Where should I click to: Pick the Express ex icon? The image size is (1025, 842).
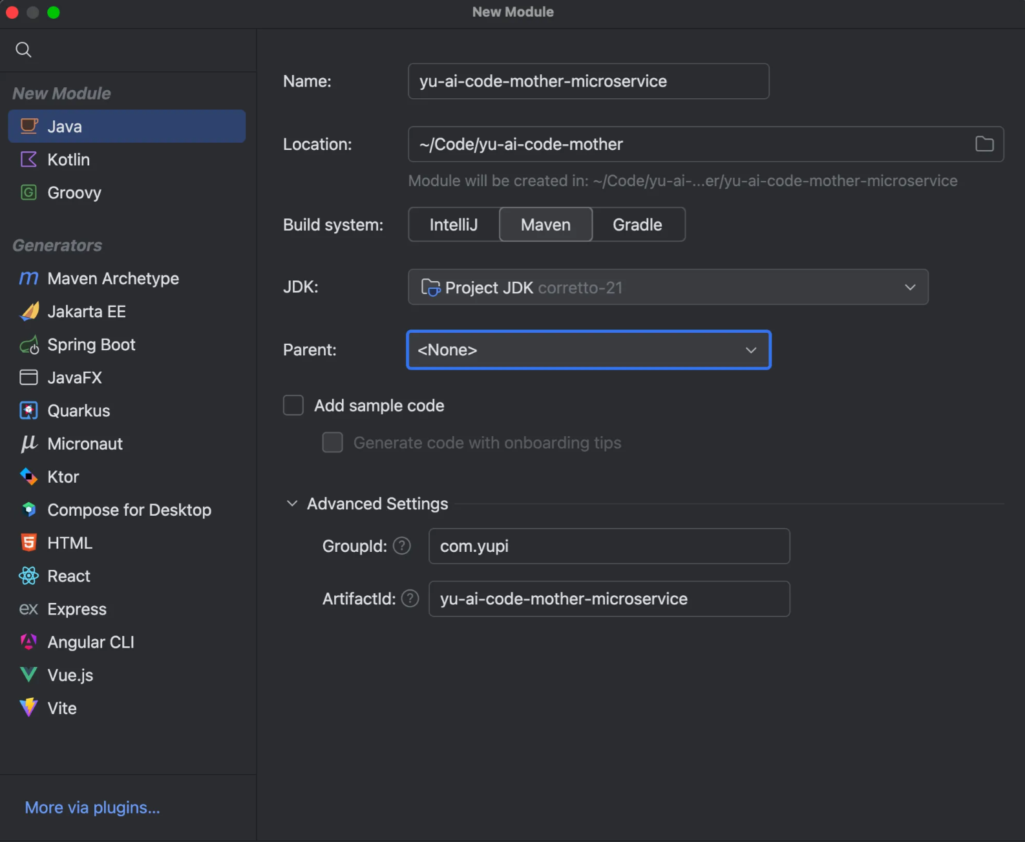click(29, 609)
